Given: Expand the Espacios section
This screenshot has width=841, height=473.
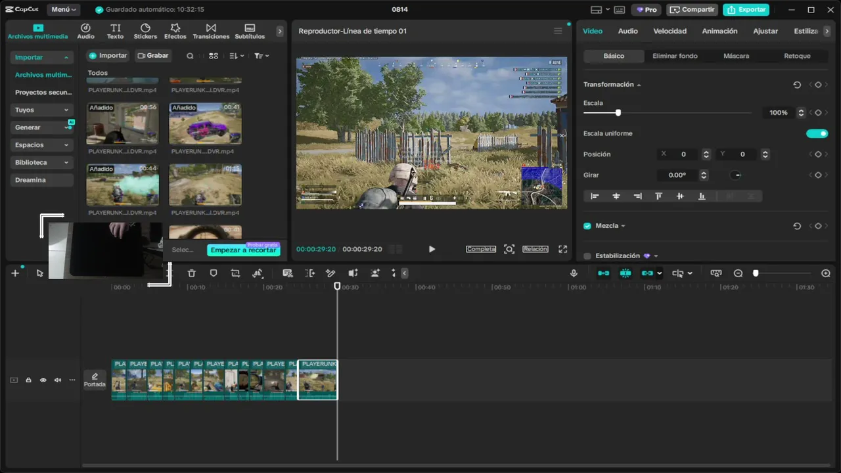Looking at the screenshot, I should tap(66, 145).
